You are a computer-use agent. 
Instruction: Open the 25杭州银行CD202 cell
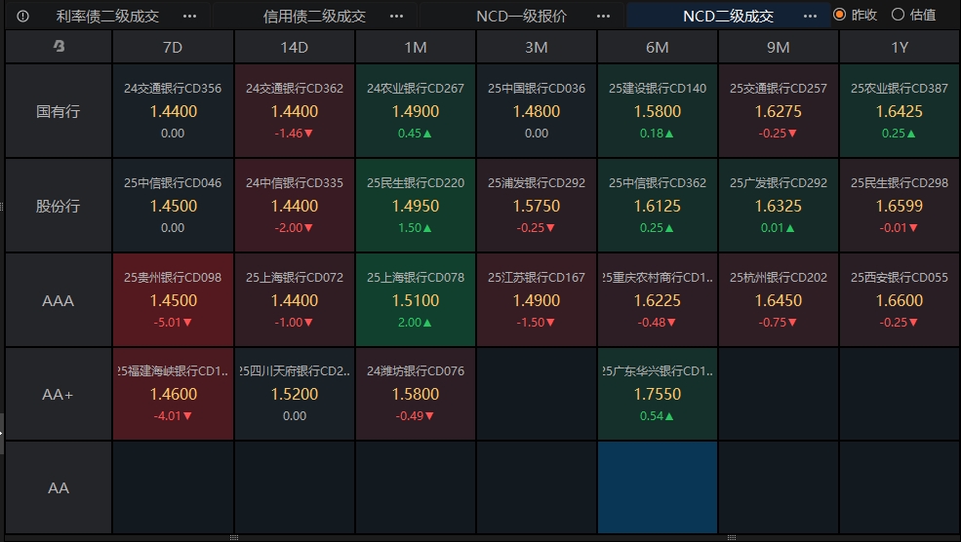(779, 299)
